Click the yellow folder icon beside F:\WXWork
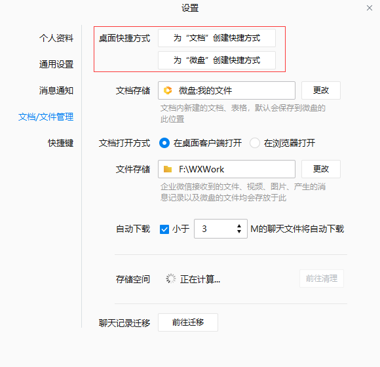The width and height of the screenshot is (380, 367). [x=168, y=169]
